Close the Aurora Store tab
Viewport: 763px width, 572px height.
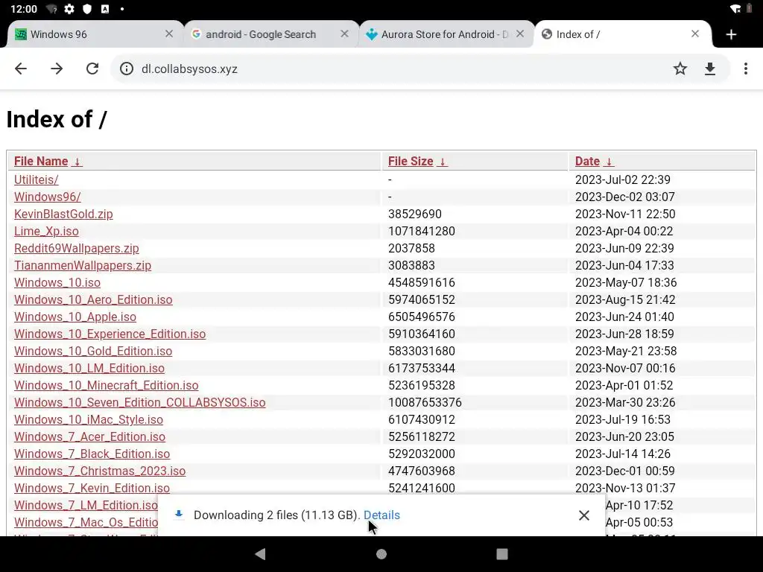click(519, 34)
